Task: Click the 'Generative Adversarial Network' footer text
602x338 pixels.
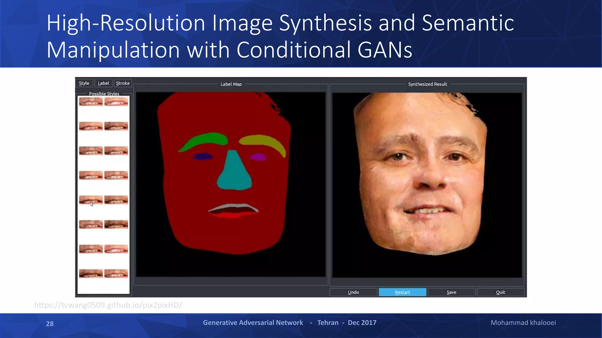Action: 253,323
